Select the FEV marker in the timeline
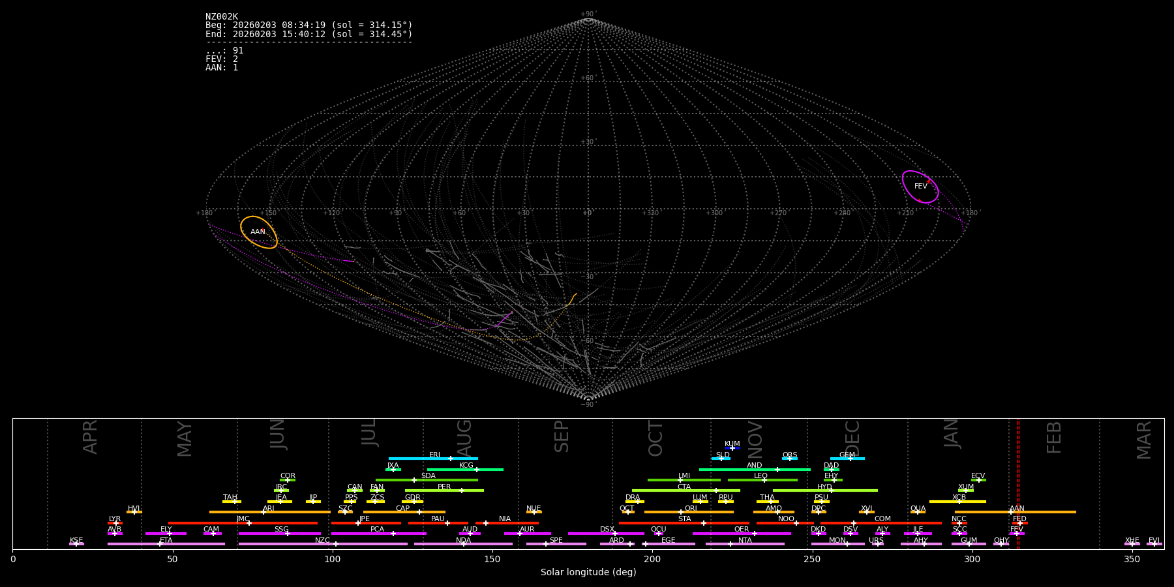The width and height of the screenshot is (1174, 587). [1017, 534]
